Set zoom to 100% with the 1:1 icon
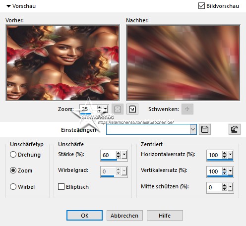This screenshot has height=226, width=246. pos(132,109)
